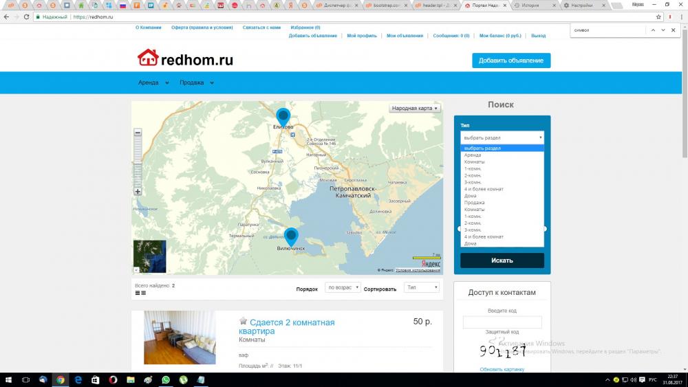Switch to the bootstrap browser tab
Viewport: 688px width, 387px height.
click(385, 5)
